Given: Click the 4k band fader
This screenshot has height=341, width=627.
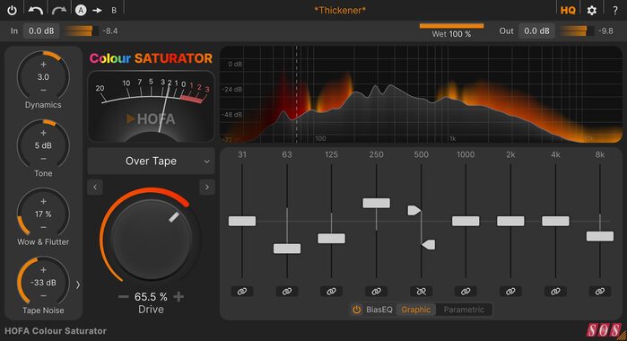Looking at the screenshot, I should [555, 221].
